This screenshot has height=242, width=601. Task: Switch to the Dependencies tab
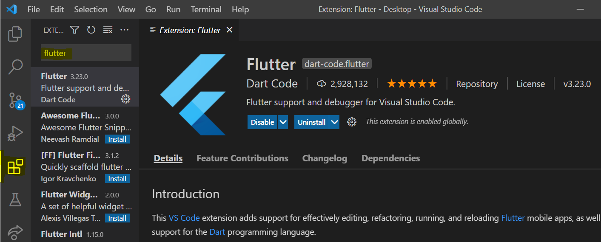[390, 158]
